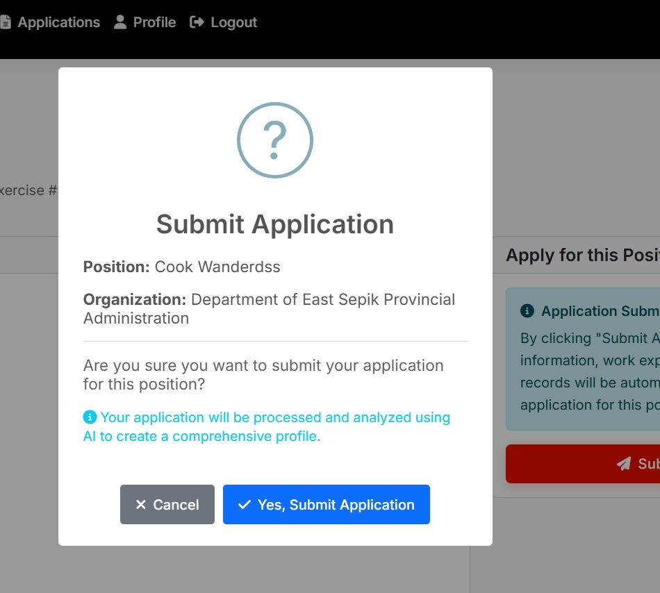
Task: Click the Cancel button
Action: point(167,505)
